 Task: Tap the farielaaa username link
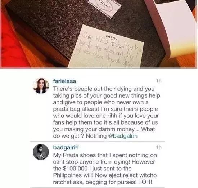point(64,81)
